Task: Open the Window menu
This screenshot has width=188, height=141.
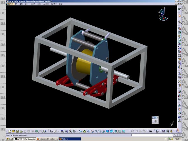Action: (54, 4)
